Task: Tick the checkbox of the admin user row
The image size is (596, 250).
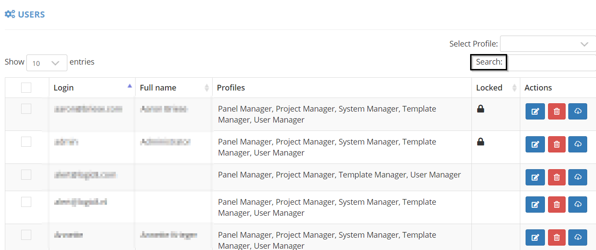Action: [26, 141]
